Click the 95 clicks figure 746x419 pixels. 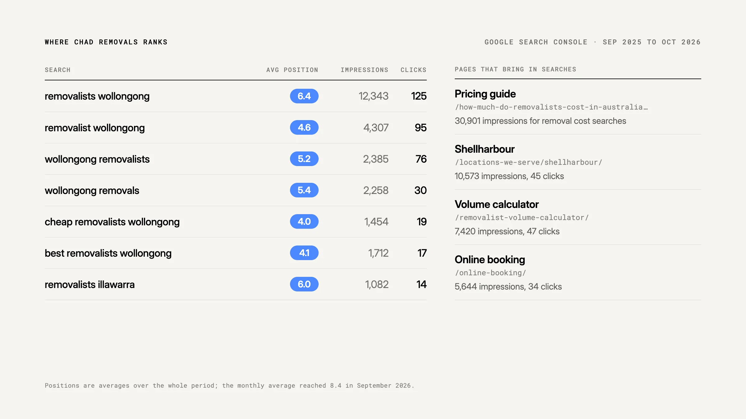coord(421,128)
